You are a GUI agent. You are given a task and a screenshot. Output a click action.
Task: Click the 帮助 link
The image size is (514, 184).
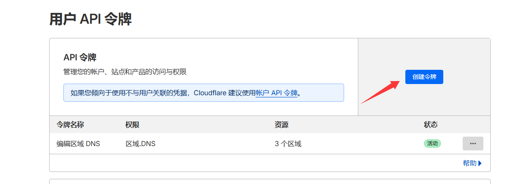coord(470,163)
